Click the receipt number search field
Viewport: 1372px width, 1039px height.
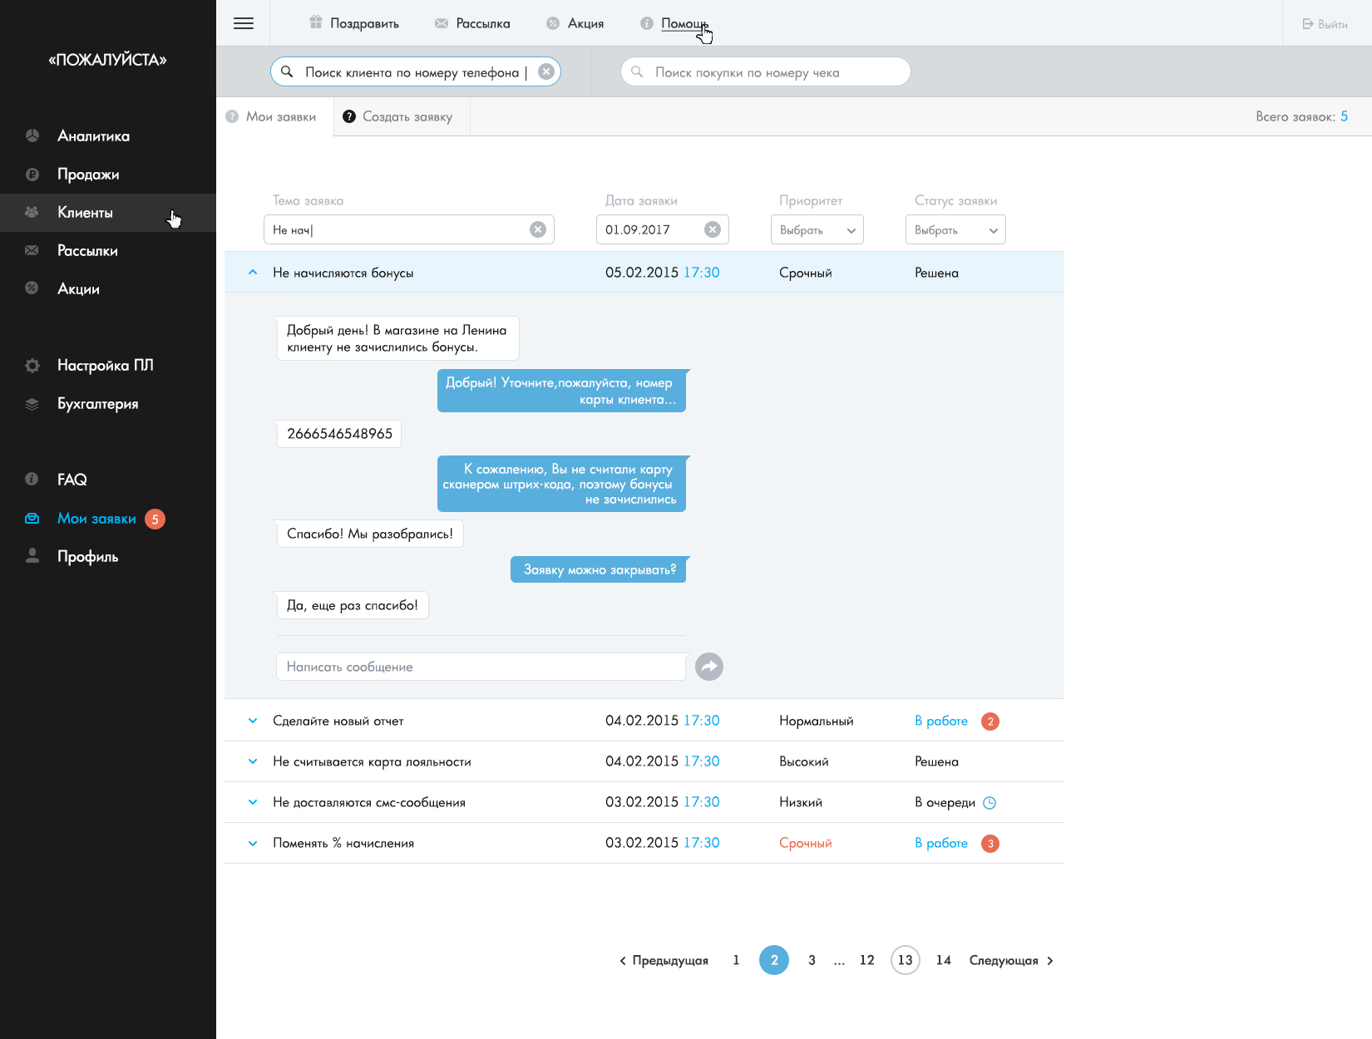coord(766,71)
